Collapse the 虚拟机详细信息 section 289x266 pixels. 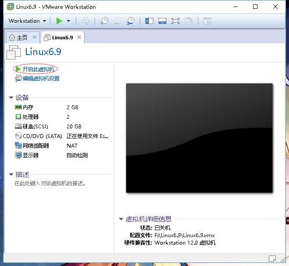[121, 219]
